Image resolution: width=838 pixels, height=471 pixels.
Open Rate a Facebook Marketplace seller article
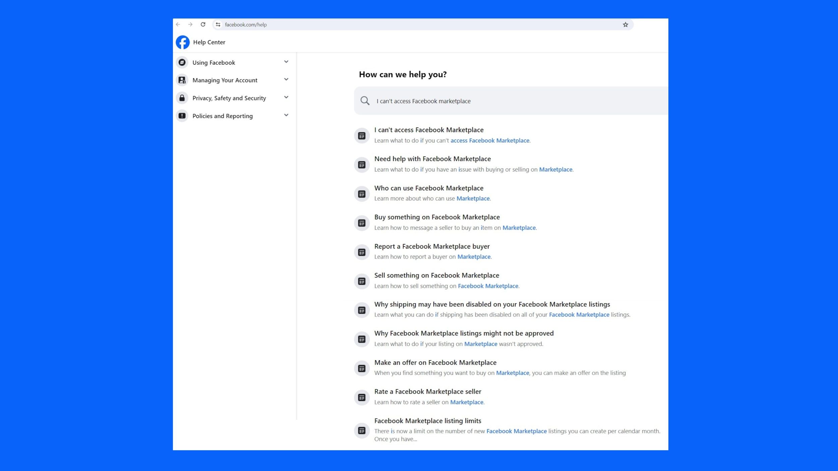coord(427,392)
